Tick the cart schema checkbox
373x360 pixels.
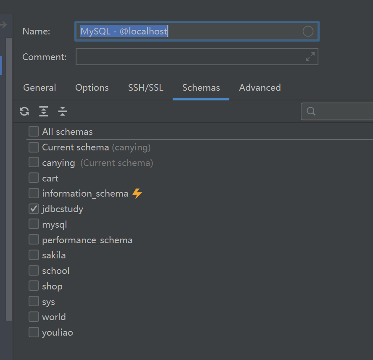point(34,178)
